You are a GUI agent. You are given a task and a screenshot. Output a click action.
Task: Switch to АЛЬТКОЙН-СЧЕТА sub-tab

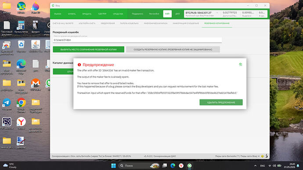[87, 23]
